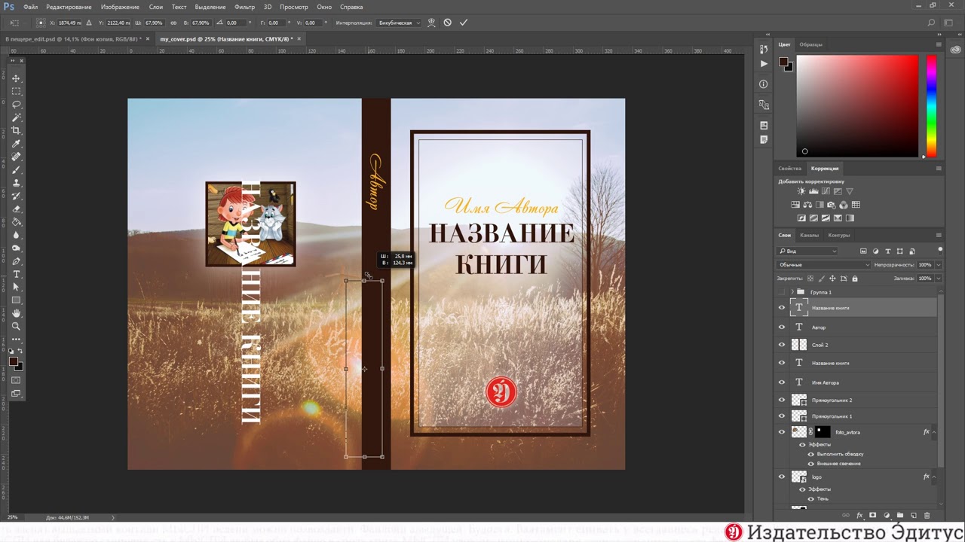Hide the Автор layer
The width and height of the screenshot is (965, 542).
coord(782,327)
